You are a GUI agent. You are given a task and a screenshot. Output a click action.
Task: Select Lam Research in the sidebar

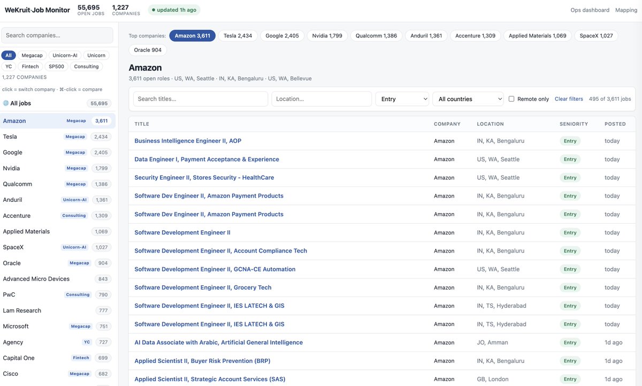(57, 311)
